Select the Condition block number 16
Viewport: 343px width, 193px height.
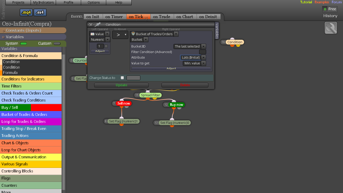(x=235, y=42)
